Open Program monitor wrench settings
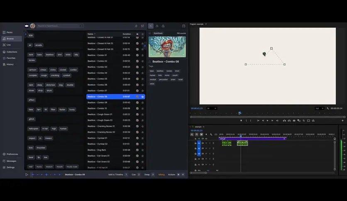Viewport: 347px width, 201px height. point(328,108)
